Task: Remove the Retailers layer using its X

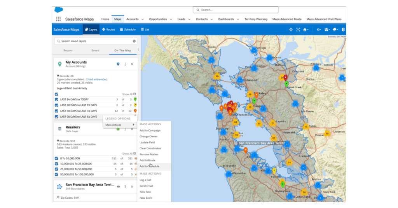Action: click(x=132, y=129)
